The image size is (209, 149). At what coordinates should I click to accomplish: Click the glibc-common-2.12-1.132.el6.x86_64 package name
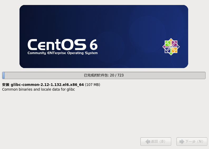(47, 85)
